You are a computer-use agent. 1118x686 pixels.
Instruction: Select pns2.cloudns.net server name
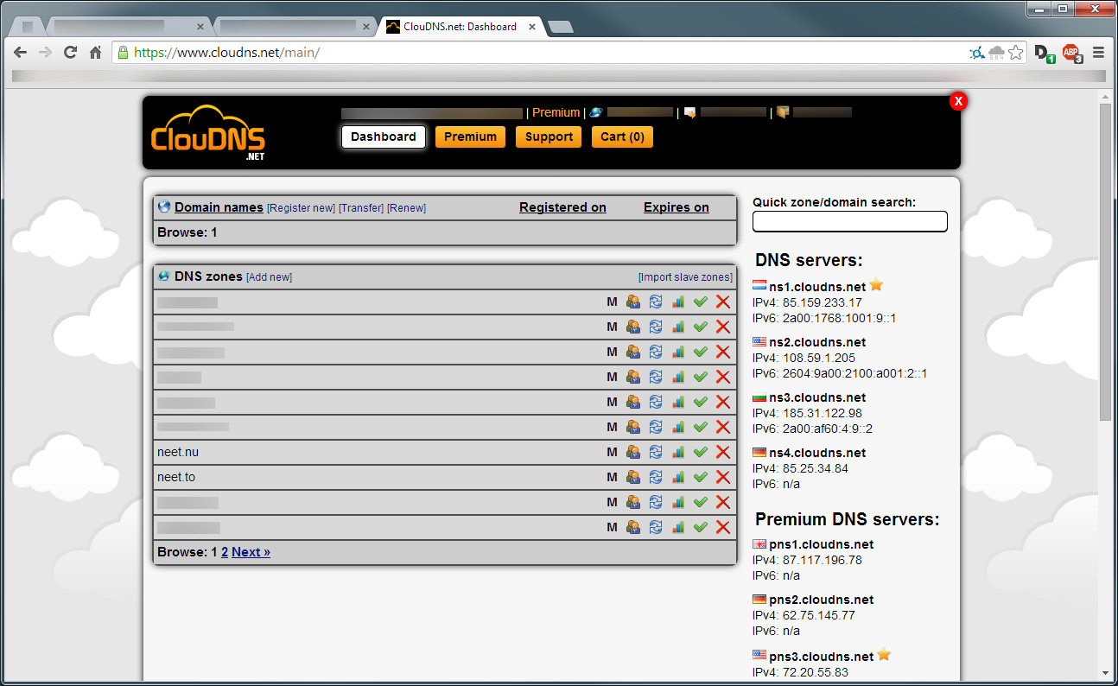pyautogui.click(x=821, y=600)
